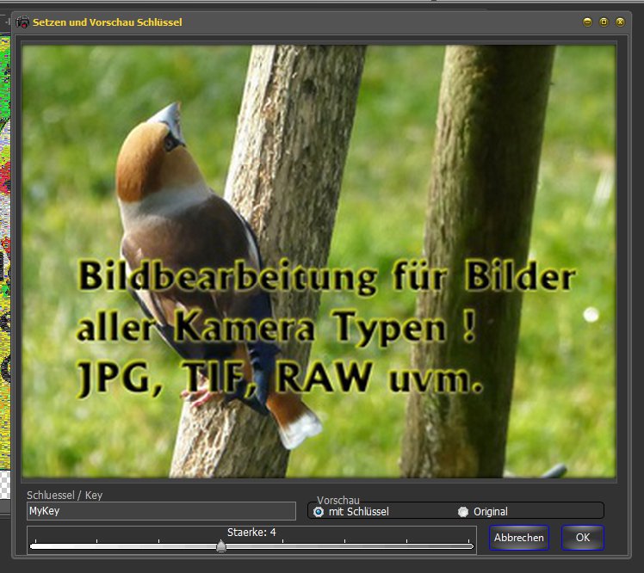Viewport: 644px width, 573px height.
Task: Click the dialog title 'Setzen und Vorschau Schlüssel'
Action: point(108,22)
